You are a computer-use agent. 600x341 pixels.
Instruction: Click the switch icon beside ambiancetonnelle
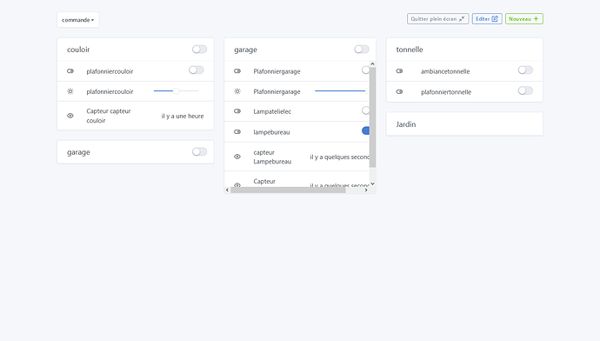pos(399,71)
